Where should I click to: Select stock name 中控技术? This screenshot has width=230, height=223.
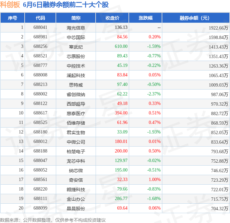click(x=76, y=66)
